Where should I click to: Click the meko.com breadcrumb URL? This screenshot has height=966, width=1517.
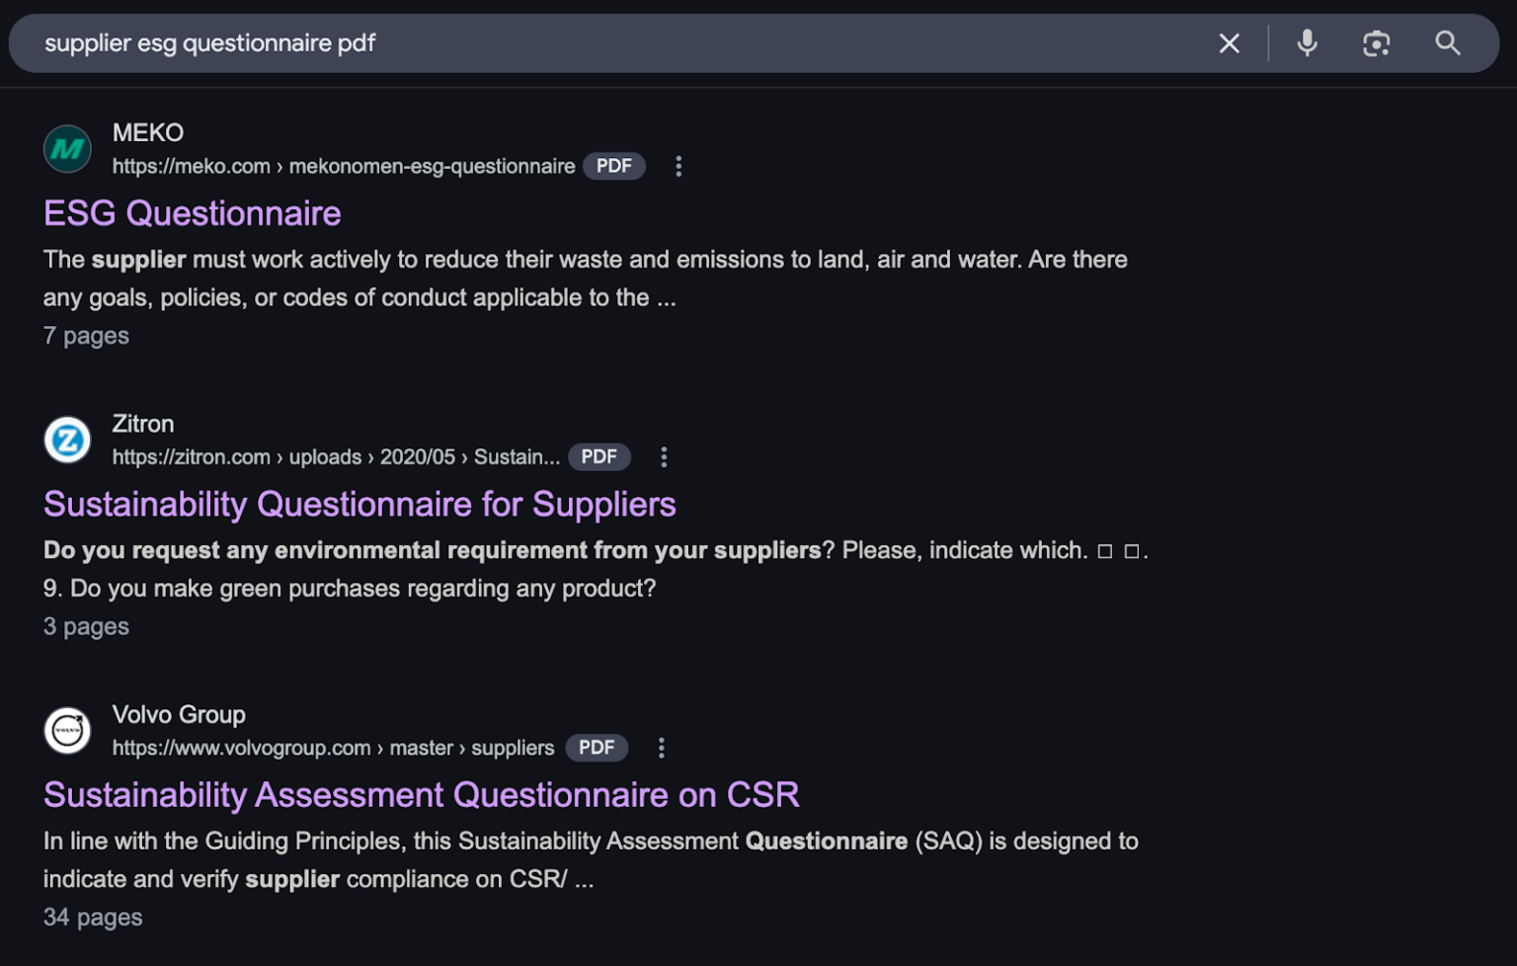344,166
